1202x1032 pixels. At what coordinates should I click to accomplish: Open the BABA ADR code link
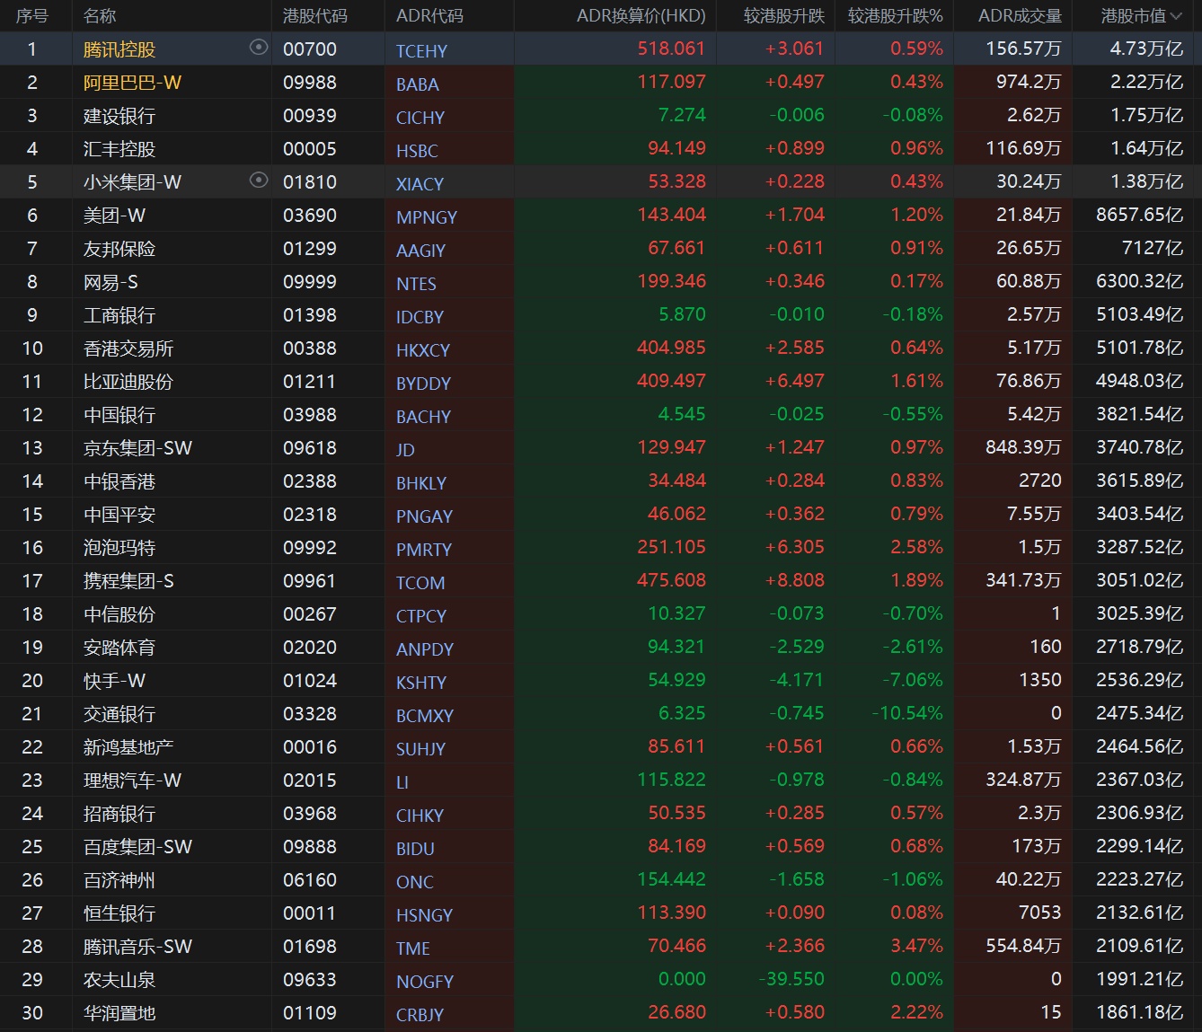pyautogui.click(x=418, y=84)
